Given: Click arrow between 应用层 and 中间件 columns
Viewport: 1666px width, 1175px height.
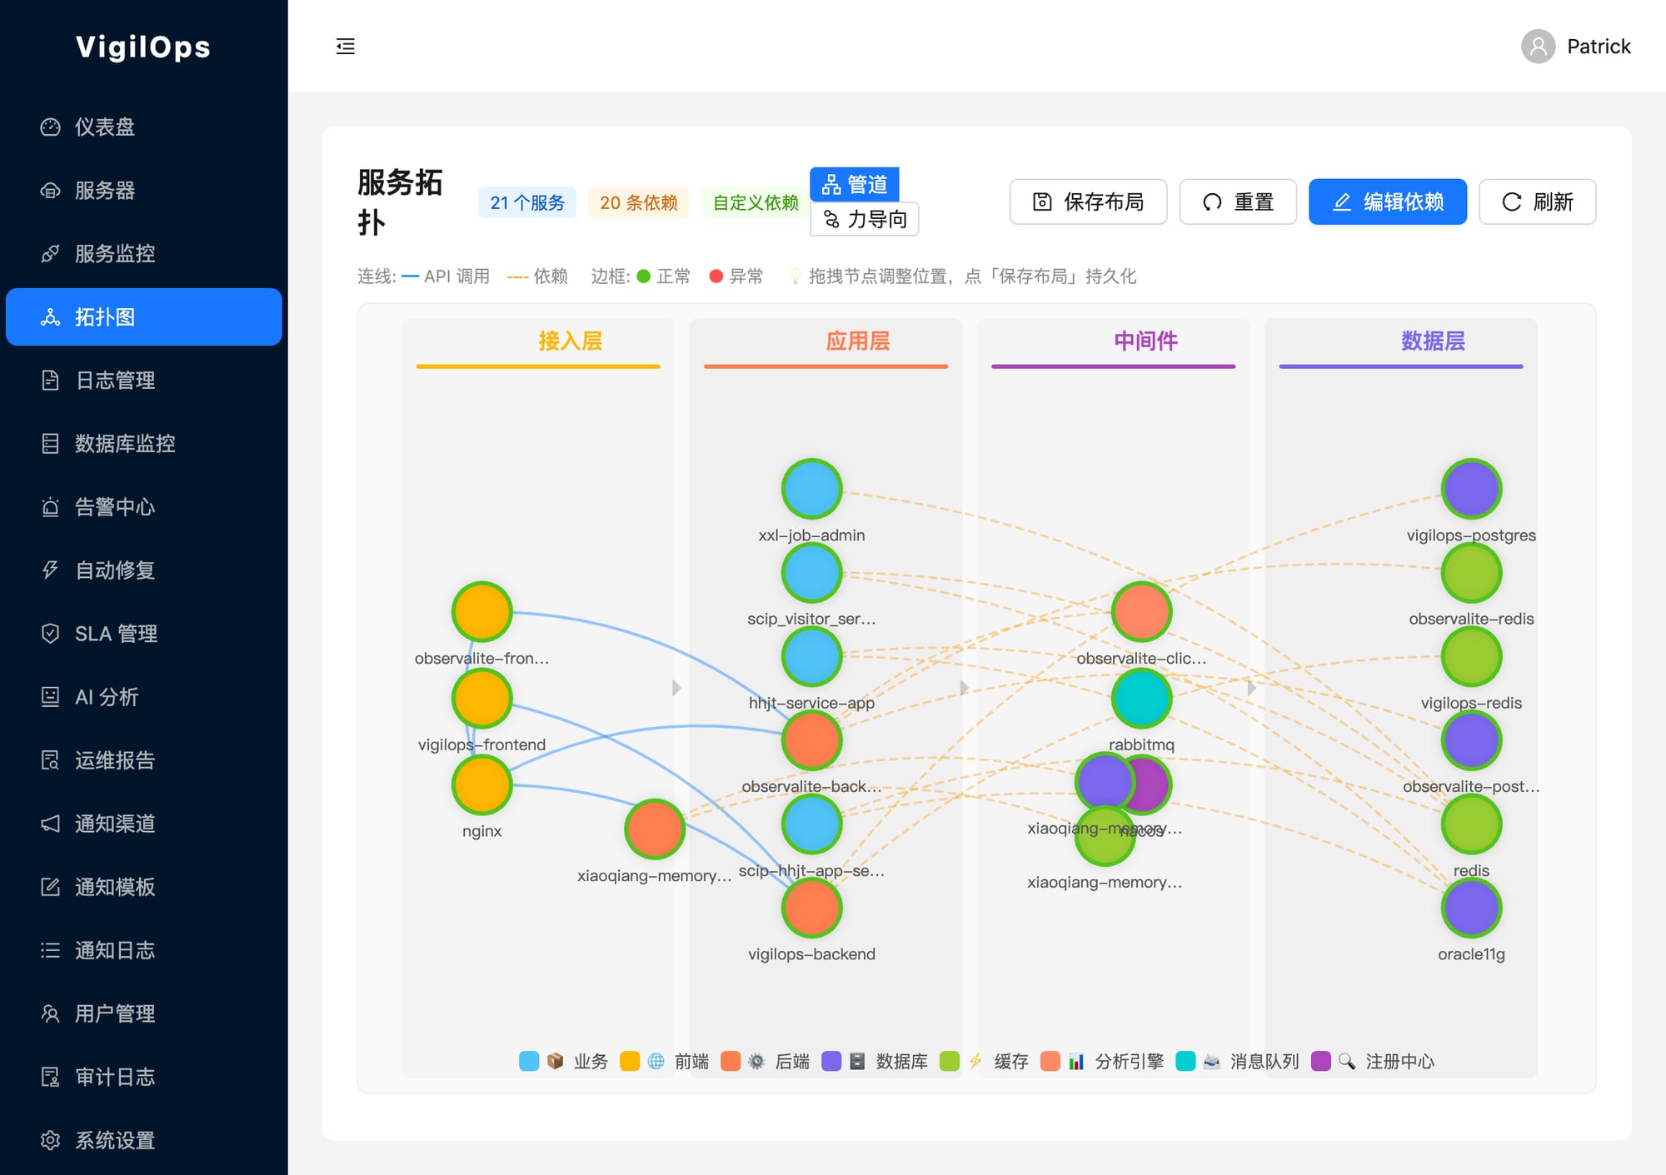Looking at the screenshot, I should click(x=964, y=688).
